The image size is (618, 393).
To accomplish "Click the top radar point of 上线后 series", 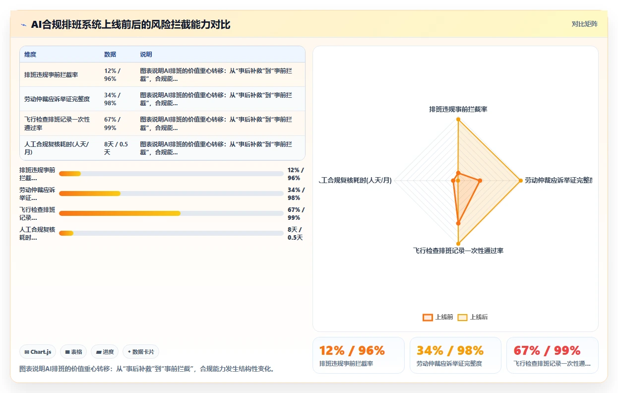I will [458, 119].
